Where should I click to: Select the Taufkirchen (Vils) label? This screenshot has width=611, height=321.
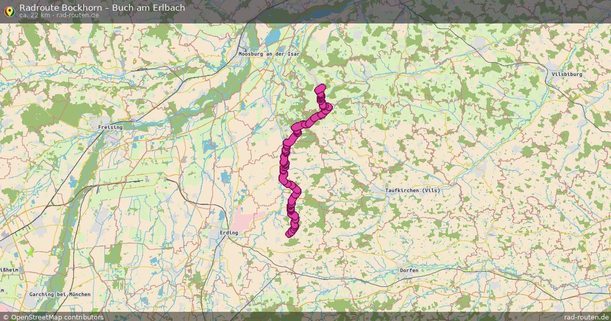412,190
